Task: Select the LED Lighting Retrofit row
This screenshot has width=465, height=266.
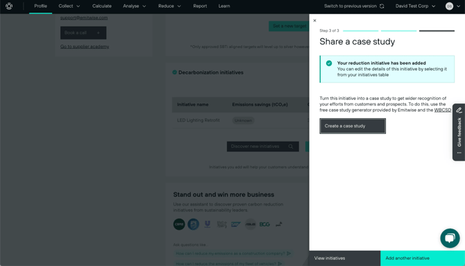Action: pos(241,120)
